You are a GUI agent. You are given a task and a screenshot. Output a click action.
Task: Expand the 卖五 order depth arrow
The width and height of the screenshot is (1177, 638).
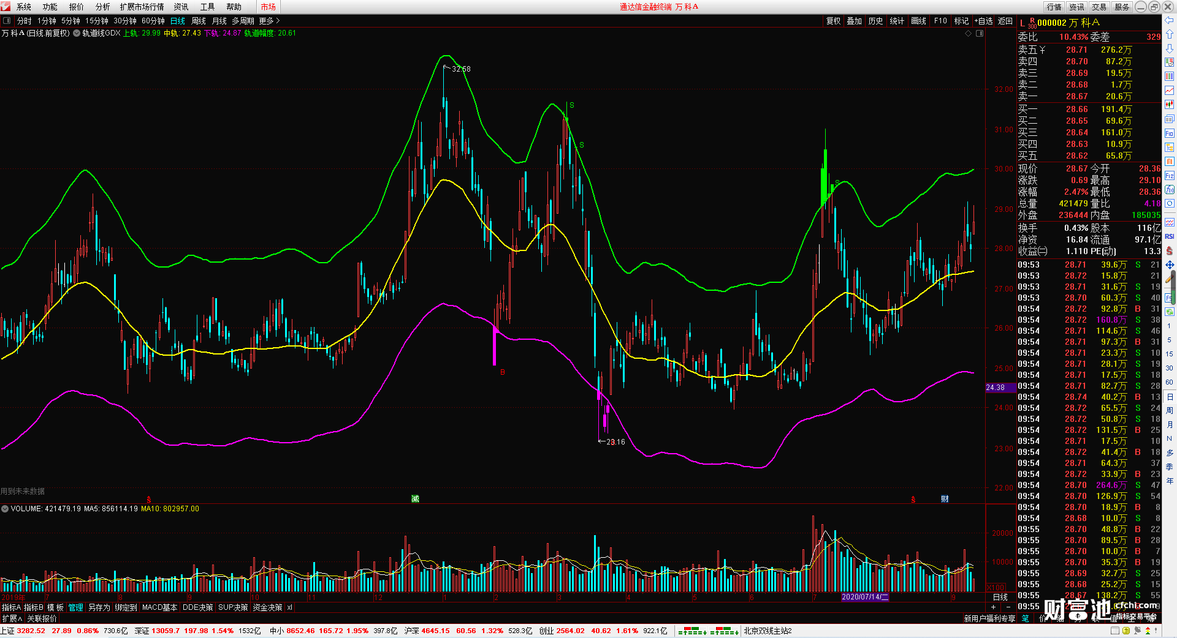coord(1043,50)
